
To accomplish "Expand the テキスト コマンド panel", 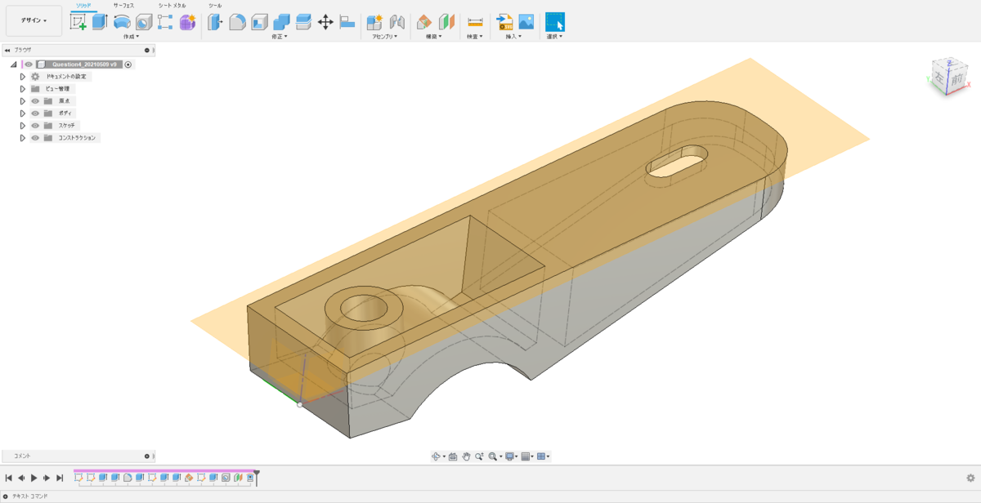I will coord(6,496).
